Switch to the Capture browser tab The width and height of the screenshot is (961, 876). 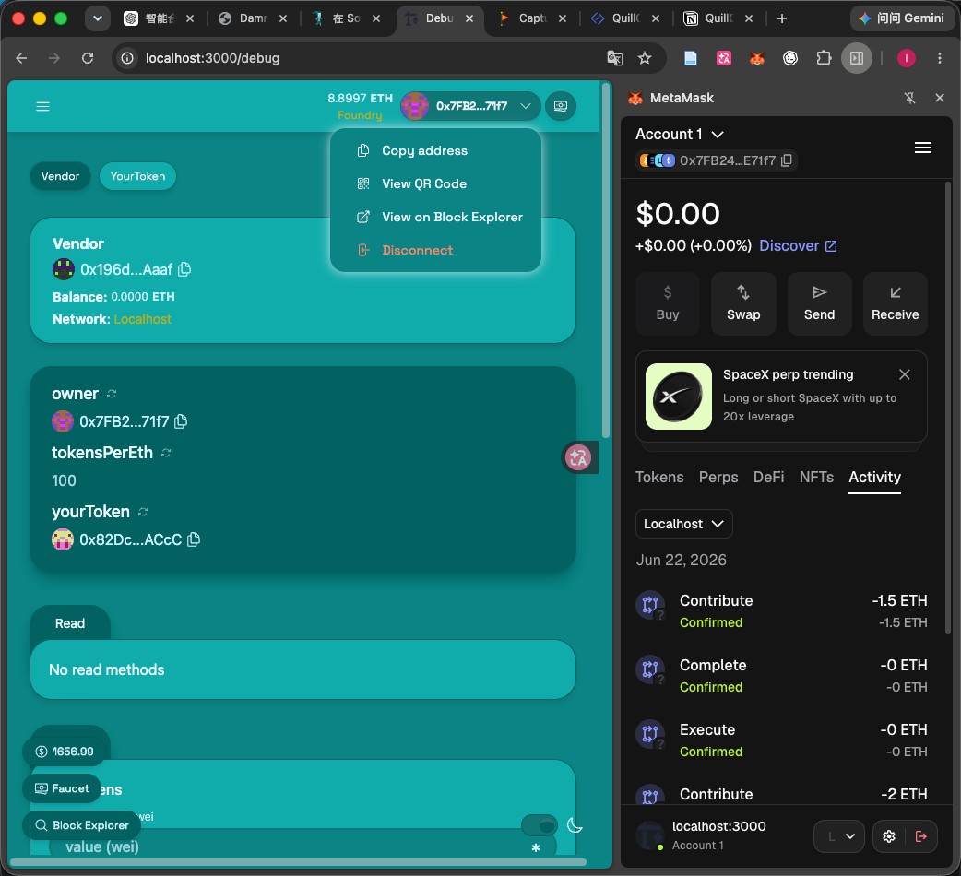click(532, 18)
